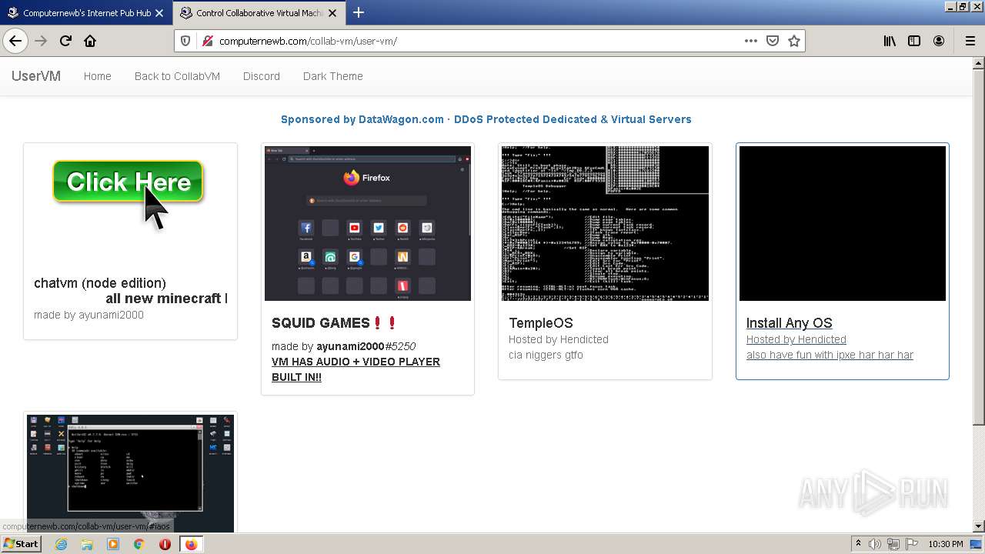
Task: Open Windows Start menu
Action: click(21, 544)
